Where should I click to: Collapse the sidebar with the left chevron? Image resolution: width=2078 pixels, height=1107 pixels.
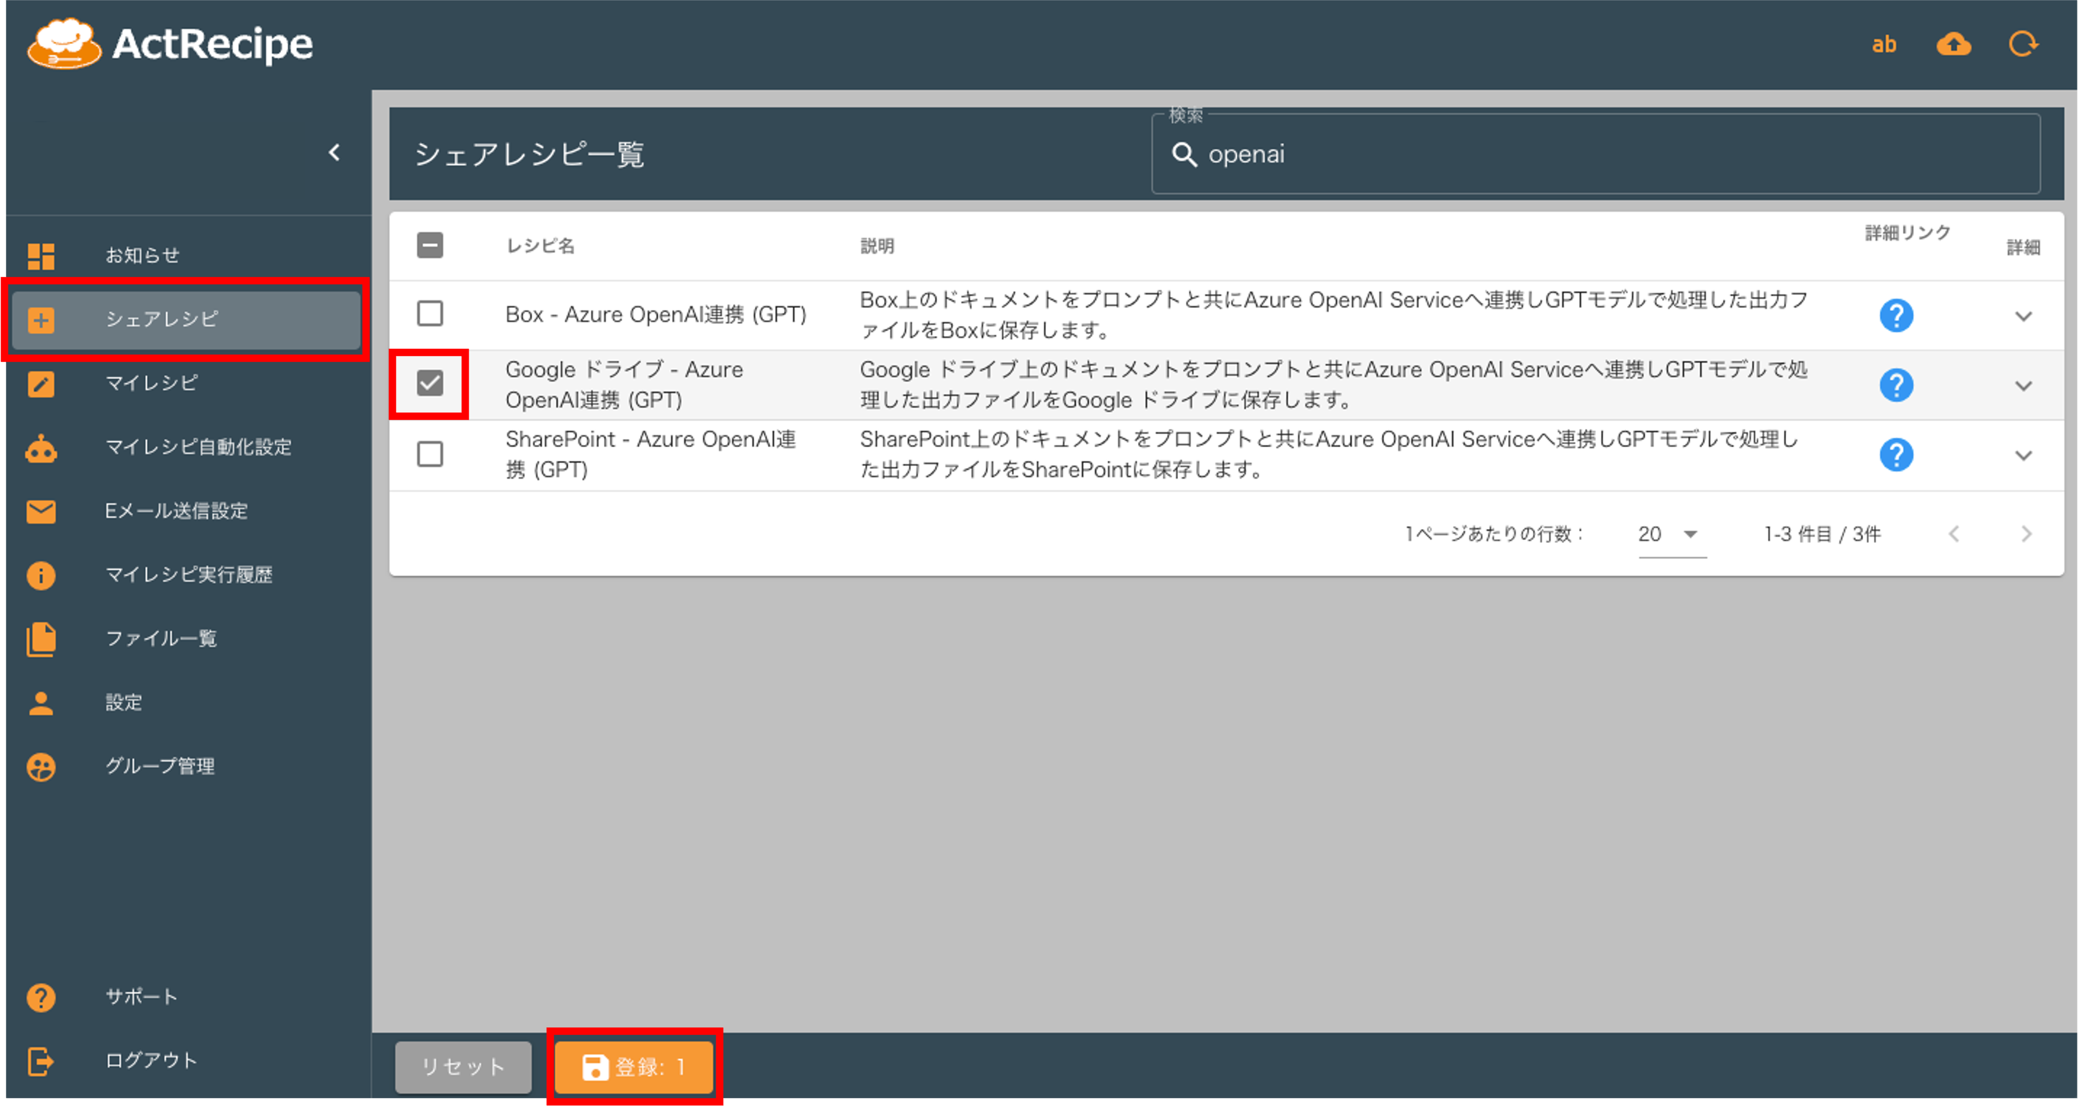click(x=335, y=151)
